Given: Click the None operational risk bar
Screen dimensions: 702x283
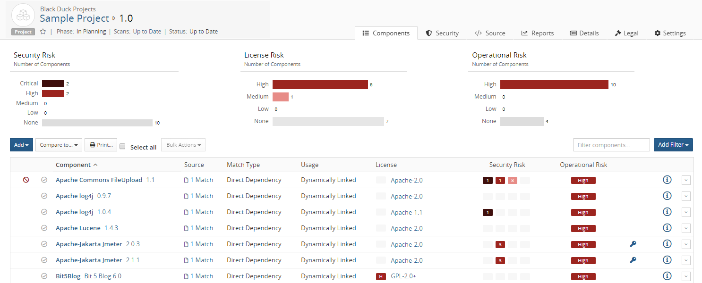Looking at the screenshot, I should coord(522,121).
